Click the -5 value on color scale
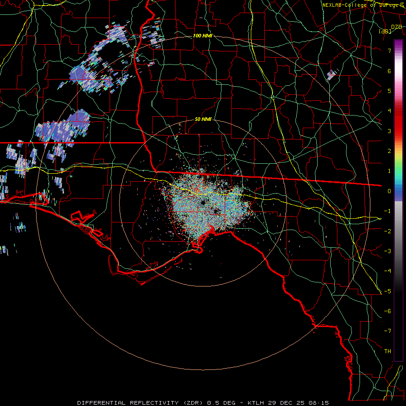Screen dimensions: 406x406 tap(388, 291)
